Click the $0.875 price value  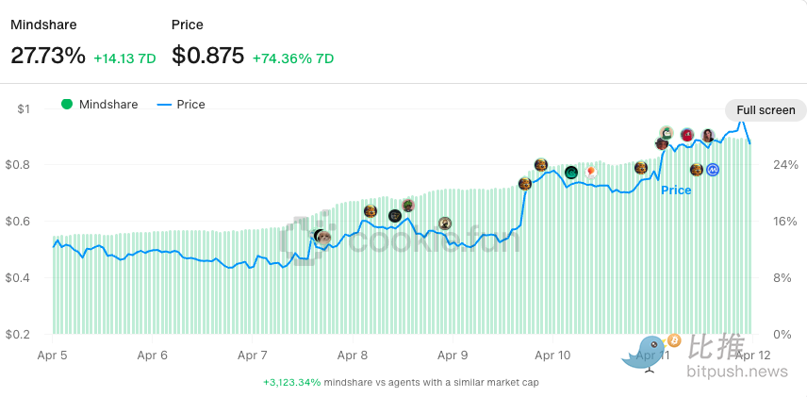(x=207, y=56)
